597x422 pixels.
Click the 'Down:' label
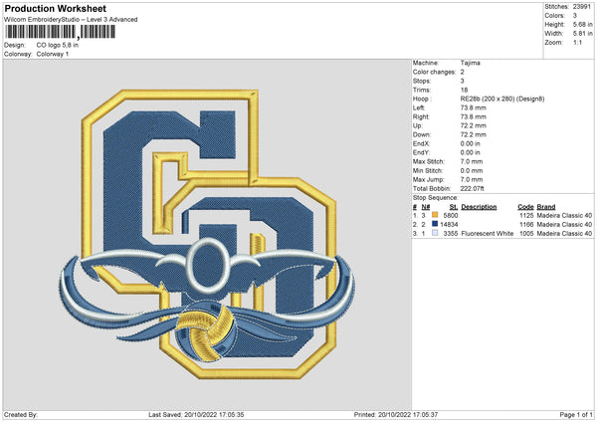(x=422, y=134)
